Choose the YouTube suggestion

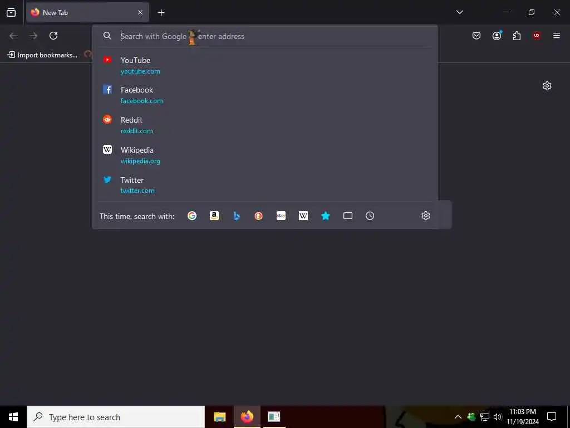[265, 66]
